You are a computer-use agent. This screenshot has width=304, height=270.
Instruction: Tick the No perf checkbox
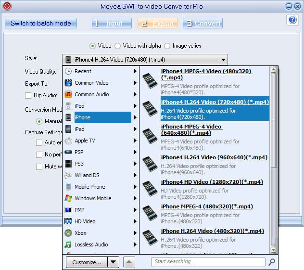tap(39, 154)
